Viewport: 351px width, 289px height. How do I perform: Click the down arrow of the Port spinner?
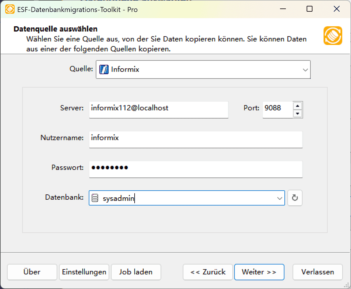click(x=298, y=114)
